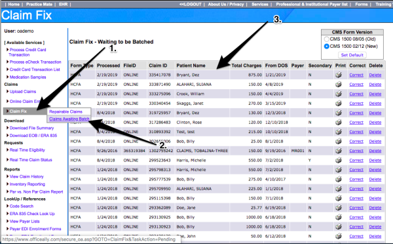The image size is (393, 244).
Task: Open Services in the top bar
Action: click(x=260, y=5)
